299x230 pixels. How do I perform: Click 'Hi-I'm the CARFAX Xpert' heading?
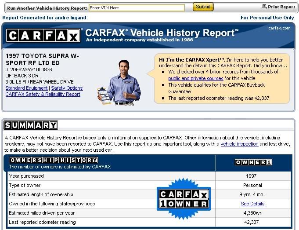pyautogui.click(x=191, y=60)
